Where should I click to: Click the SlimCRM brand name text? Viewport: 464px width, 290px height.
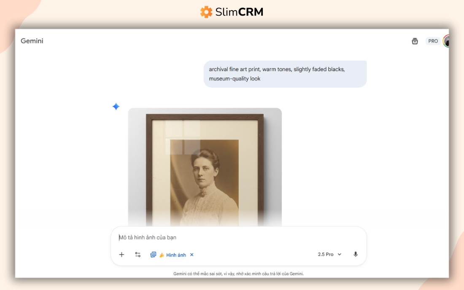[239, 12]
